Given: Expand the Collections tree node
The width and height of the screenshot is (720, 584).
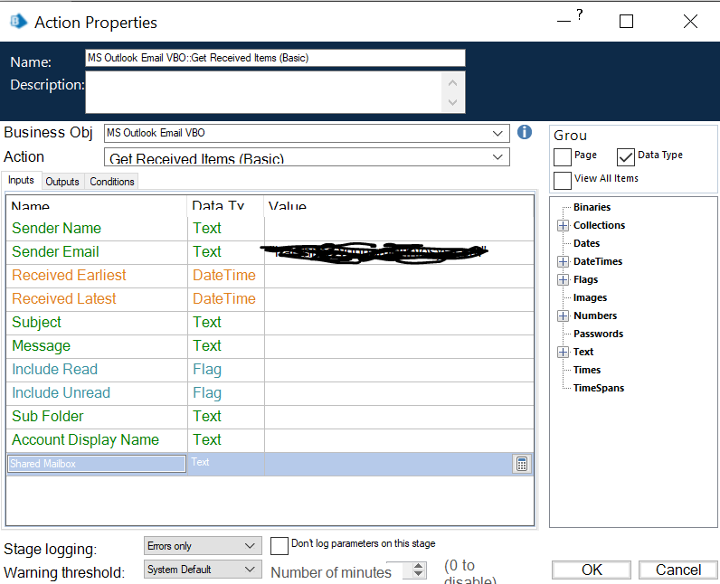Looking at the screenshot, I should [563, 225].
